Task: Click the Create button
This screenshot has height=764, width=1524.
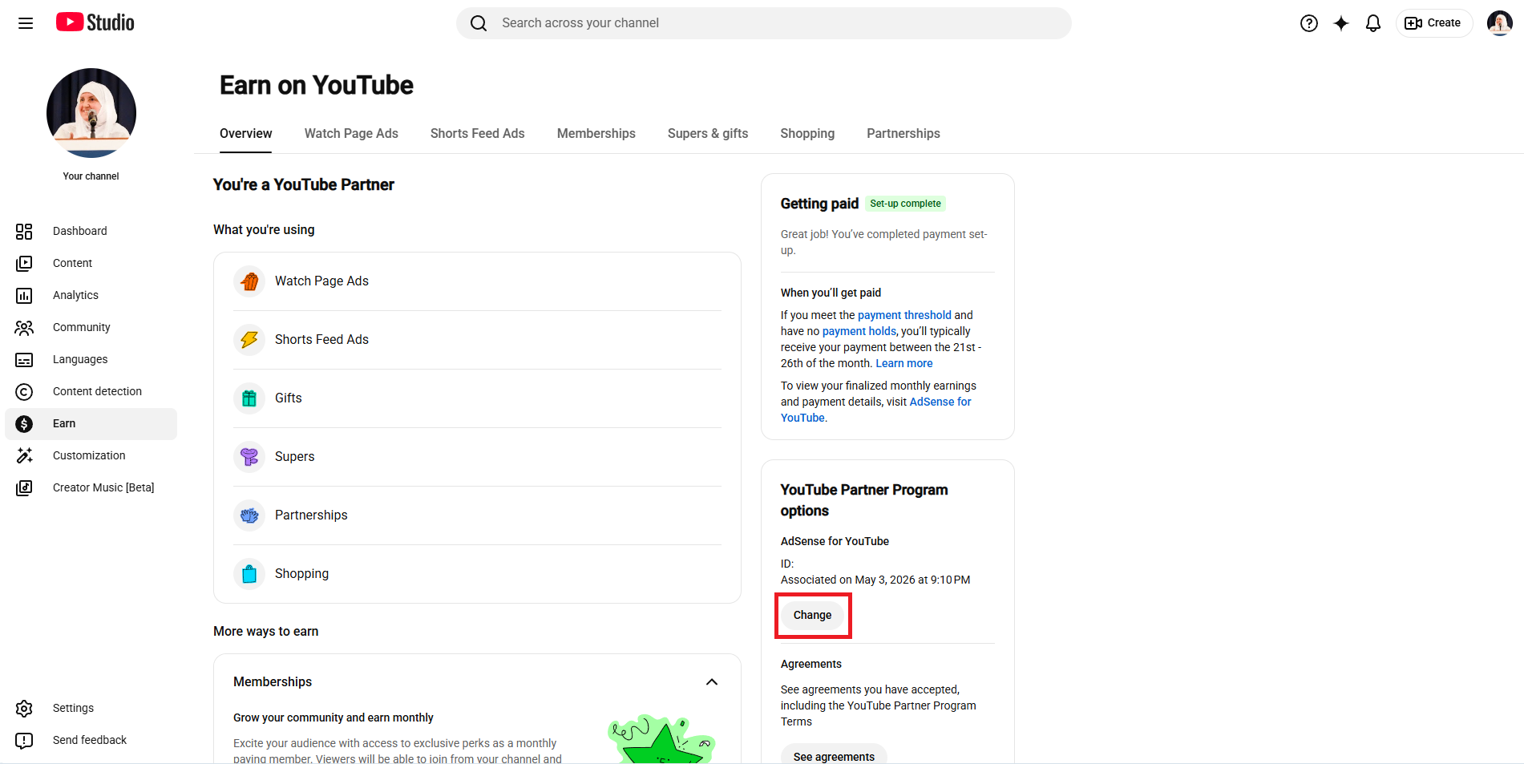Action: pyautogui.click(x=1433, y=23)
